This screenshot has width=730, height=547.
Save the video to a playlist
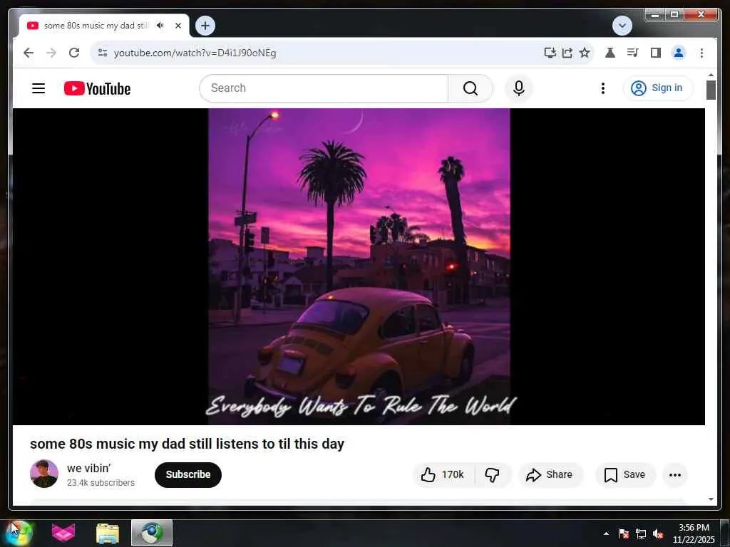(x=625, y=474)
